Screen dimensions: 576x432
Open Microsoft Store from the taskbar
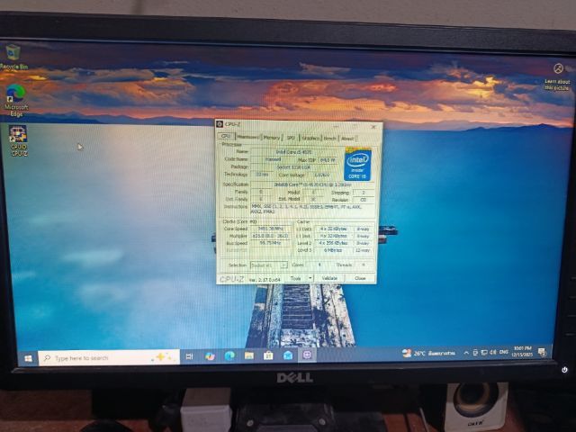pos(268,355)
